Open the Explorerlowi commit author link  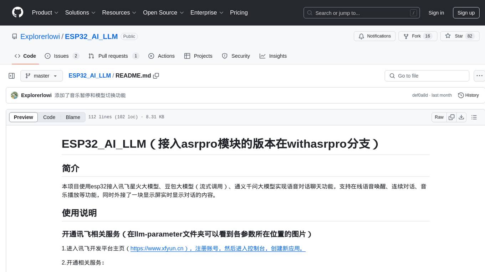(36, 95)
